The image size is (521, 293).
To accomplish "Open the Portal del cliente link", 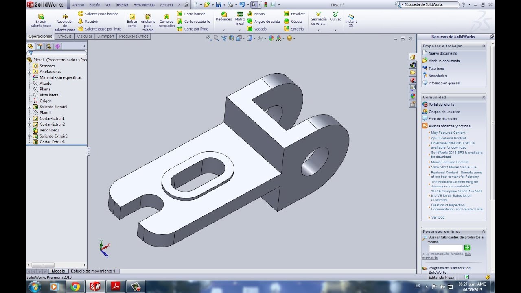I will coord(441,105).
